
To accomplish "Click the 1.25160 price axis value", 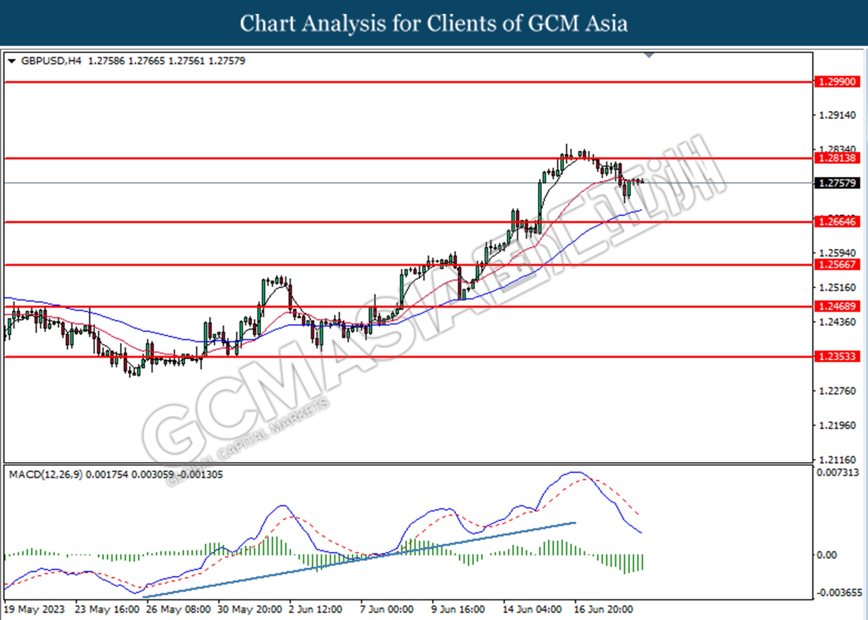I will pyautogui.click(x=837, y=287).
